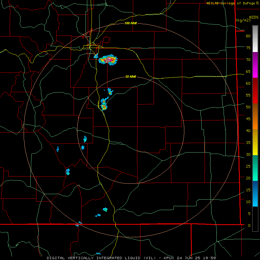Viewport: 260px width, 260px height.
Task: Click the orange-core storm cell on the 50 NMI ring
Action: tap(104, 104)
